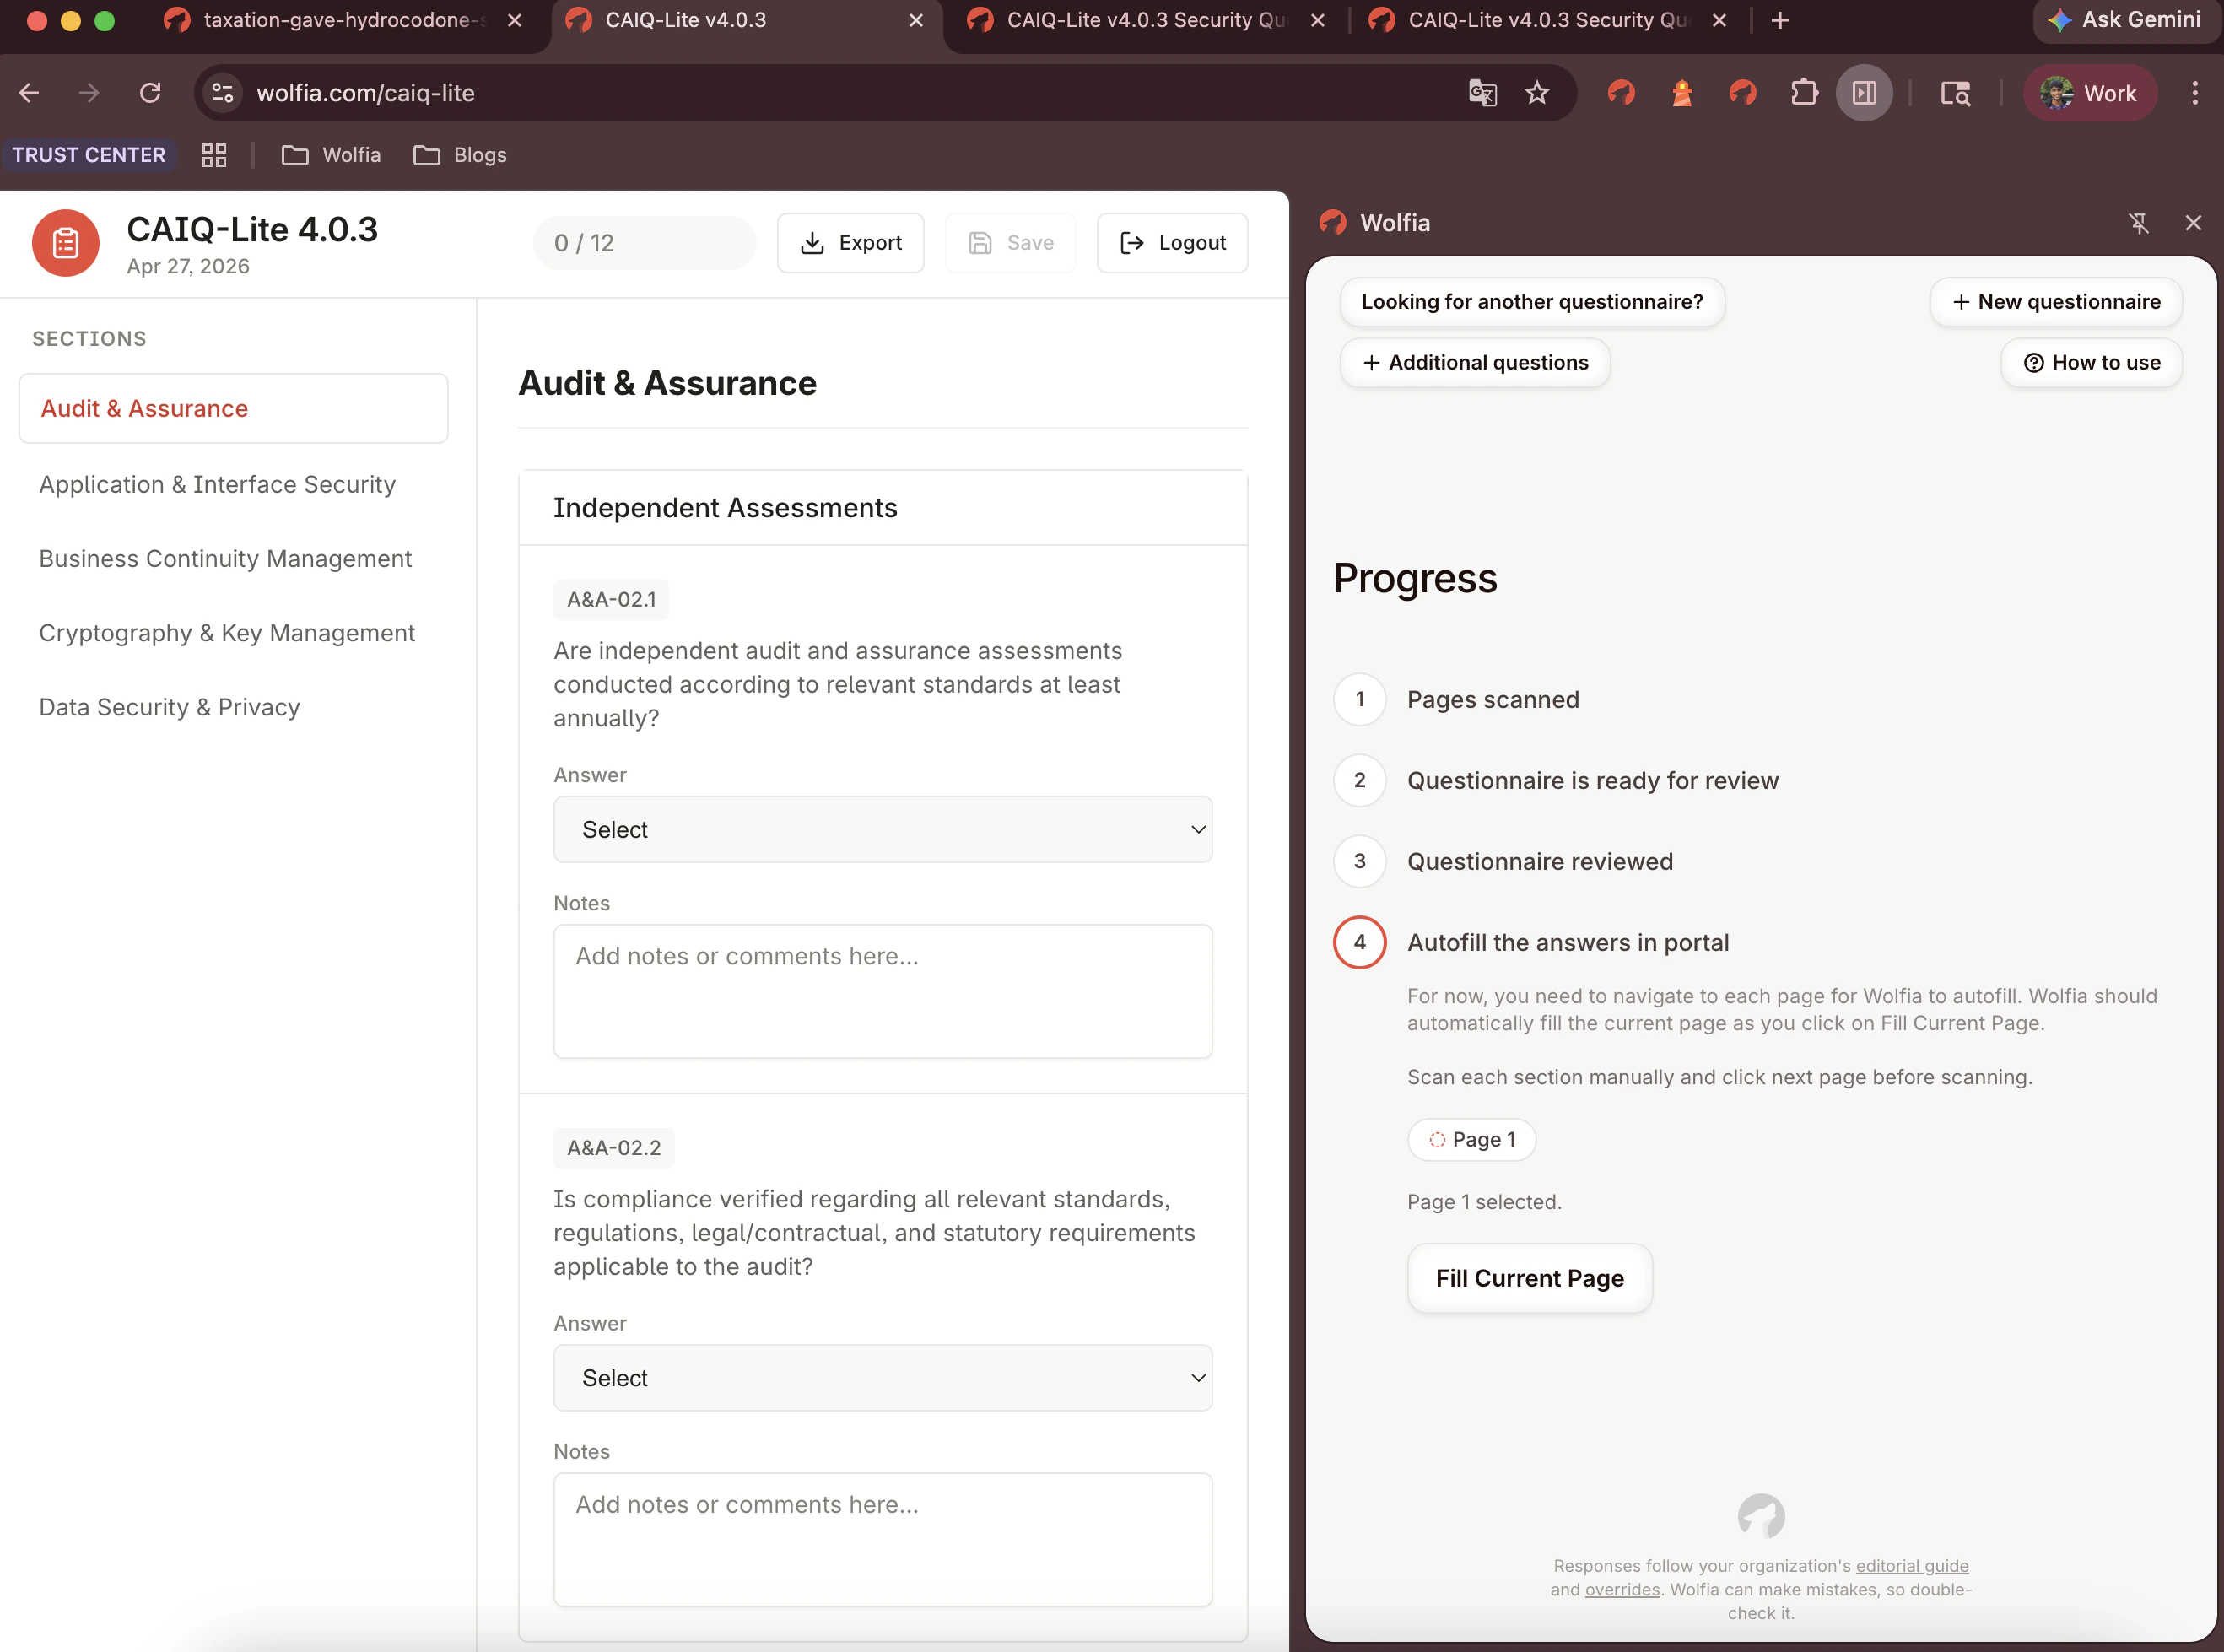Click the notes field under A&A-02.1
2224x1652 pixels.
point(882,991)
